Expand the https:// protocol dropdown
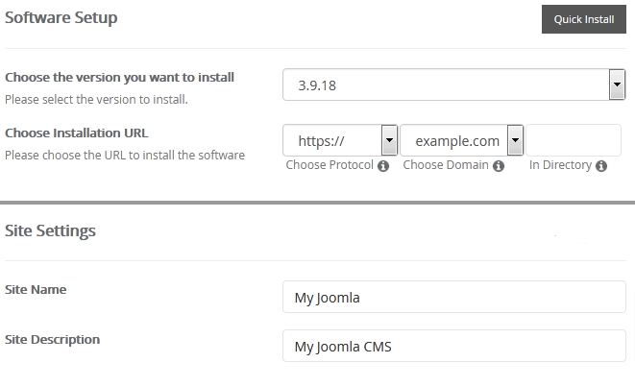Screen dimensions: 635x387 coord(340,141)
